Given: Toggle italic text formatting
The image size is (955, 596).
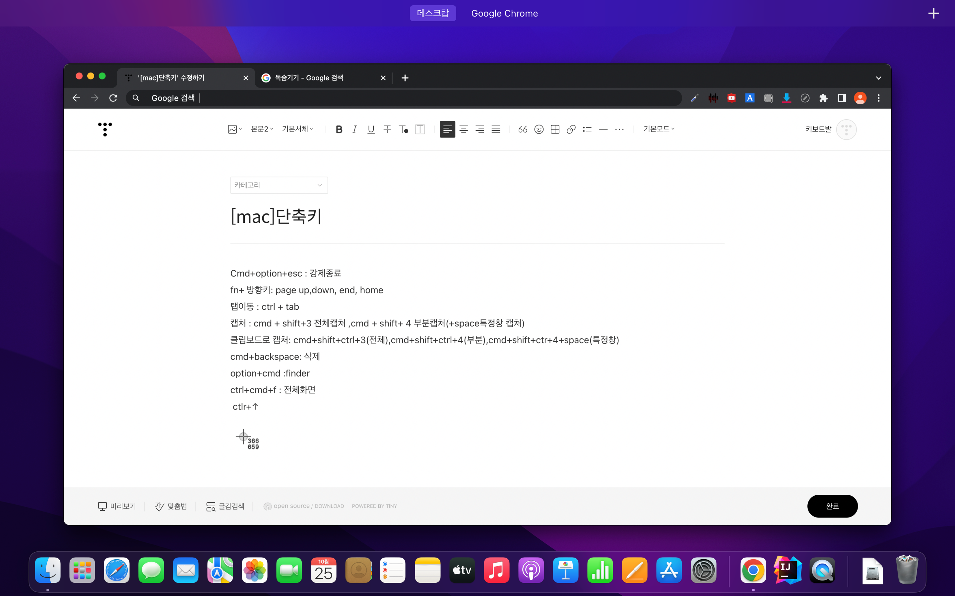Looking at the screenshot, I should (354, 129).
